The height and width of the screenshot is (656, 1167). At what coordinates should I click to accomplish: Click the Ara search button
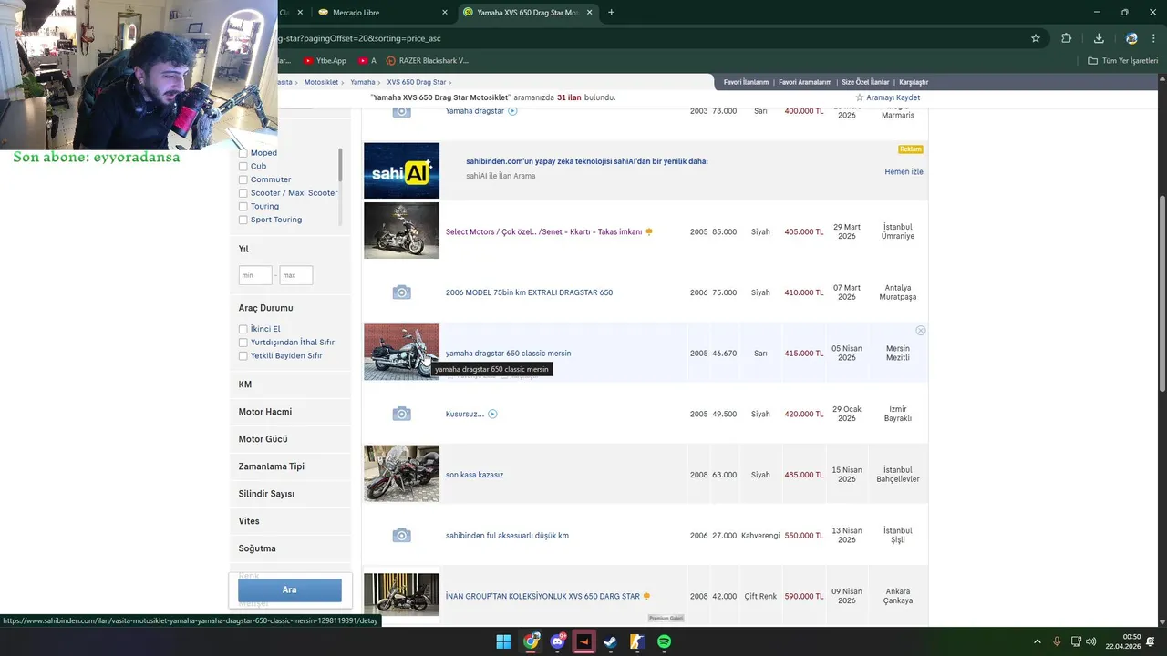(290, 589)
